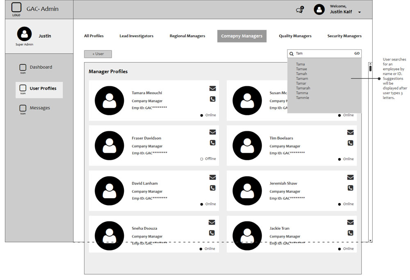Call David Lanham using the phone icon
The width and height of the screenshot is (410, 280).
click(212, 188)
